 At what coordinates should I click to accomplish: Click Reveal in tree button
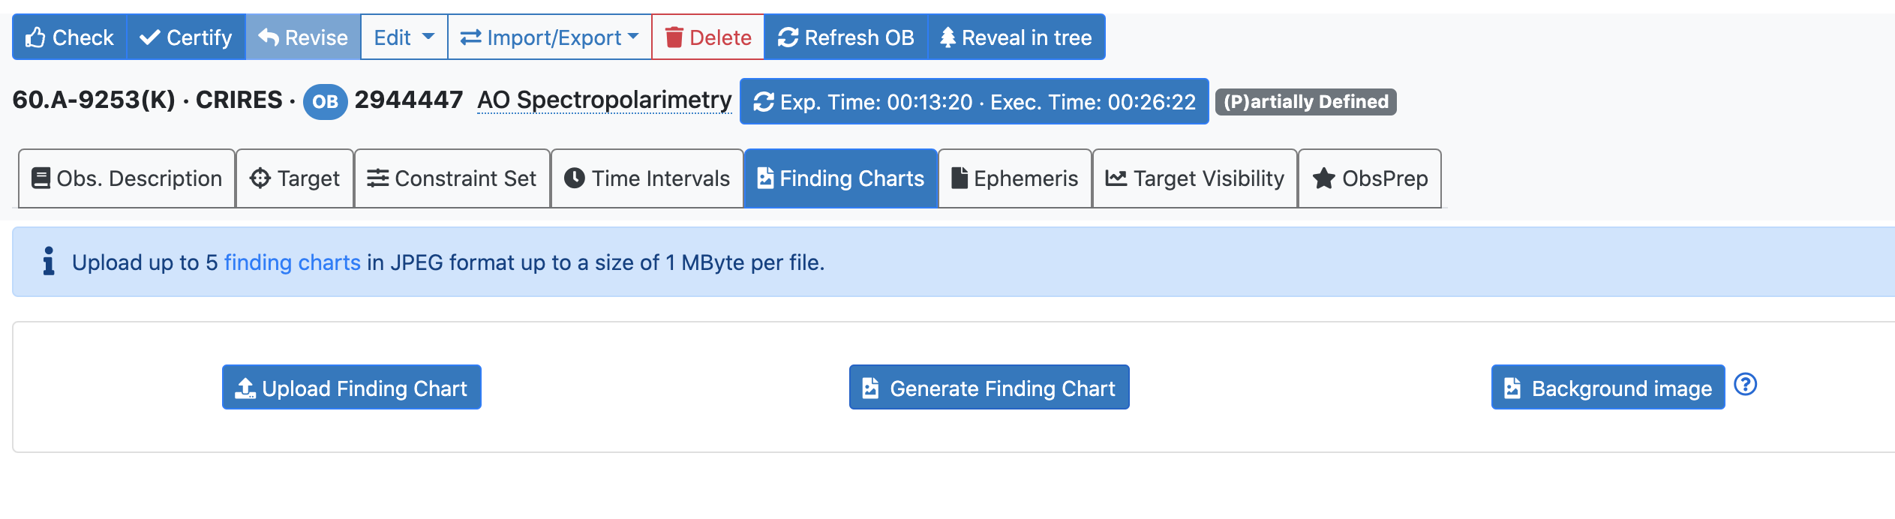click(1016, 37)
